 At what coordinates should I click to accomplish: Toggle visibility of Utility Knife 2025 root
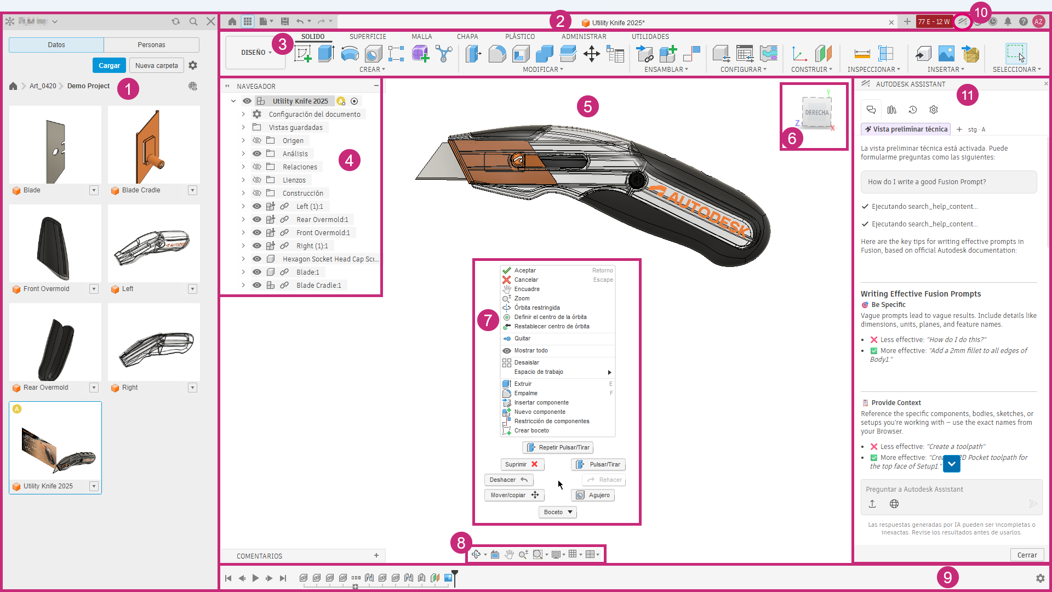(x=247, y=101)
